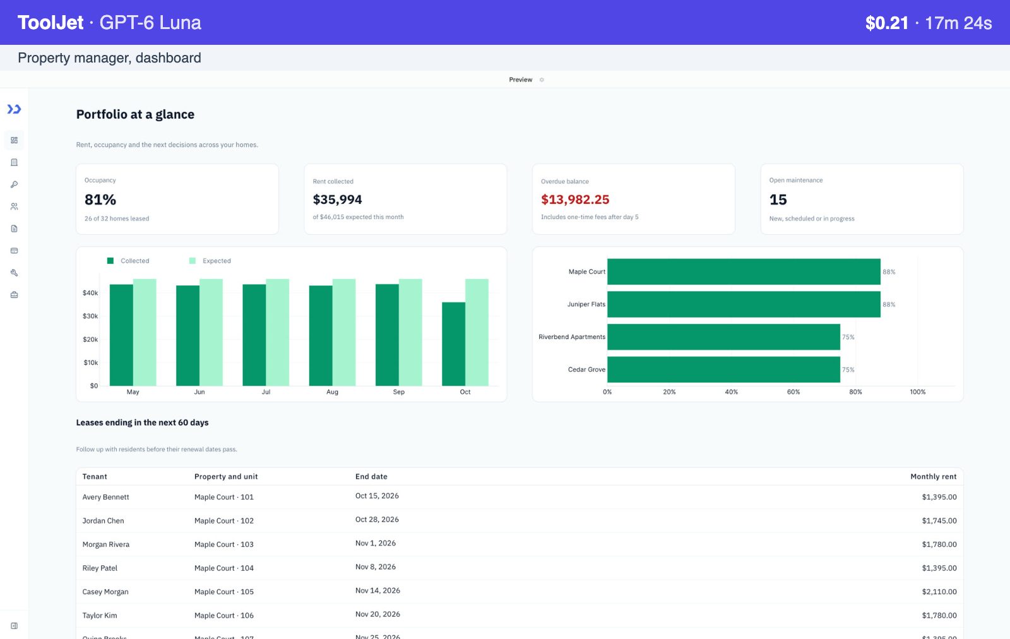Open the payment card icon in sidebar
The image size is (1010, 639).
click(14, 251)
